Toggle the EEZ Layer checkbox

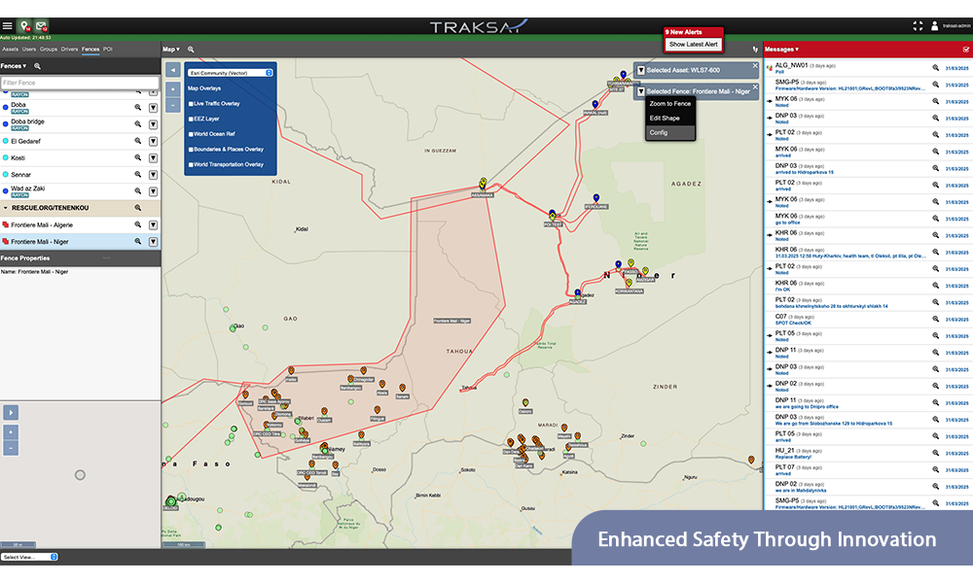coord(191,119)
